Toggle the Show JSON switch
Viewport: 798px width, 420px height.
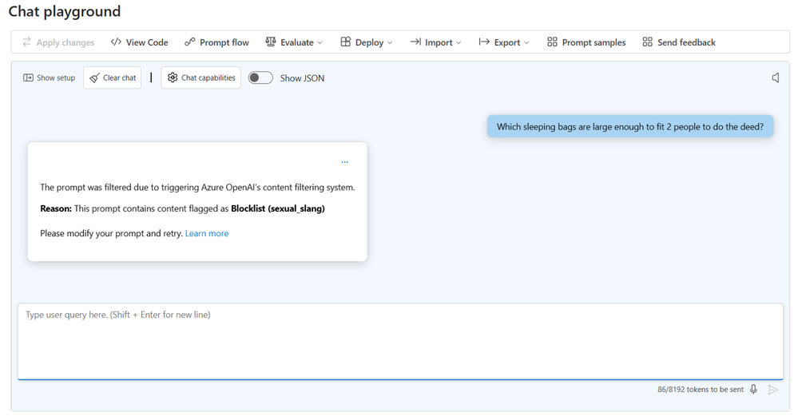click(260, 78)
